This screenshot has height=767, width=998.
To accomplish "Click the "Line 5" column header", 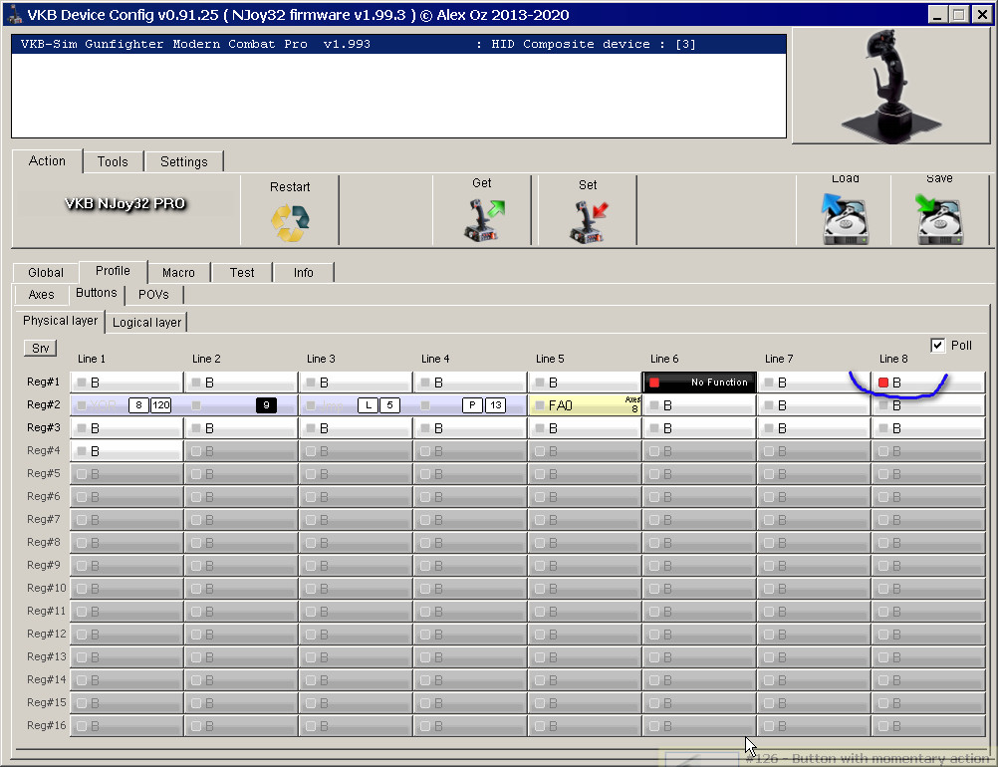I will (550, 359).
